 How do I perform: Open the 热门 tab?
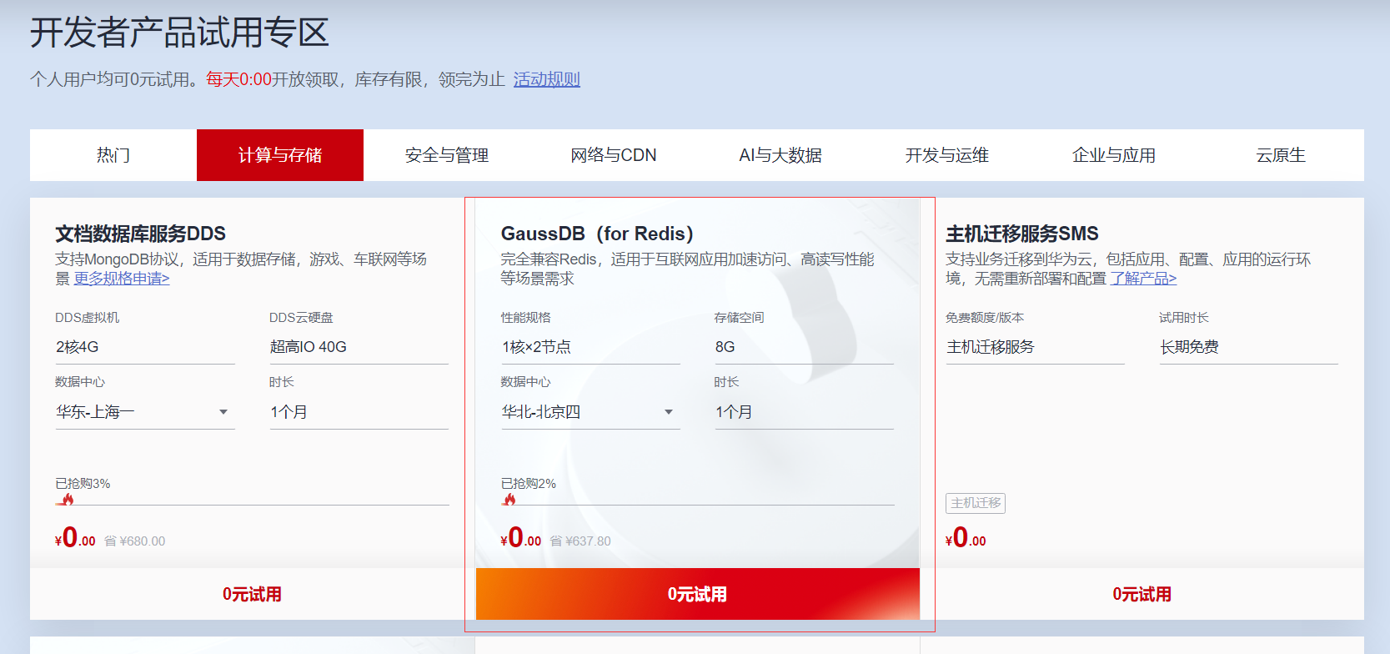click(113, 155)
